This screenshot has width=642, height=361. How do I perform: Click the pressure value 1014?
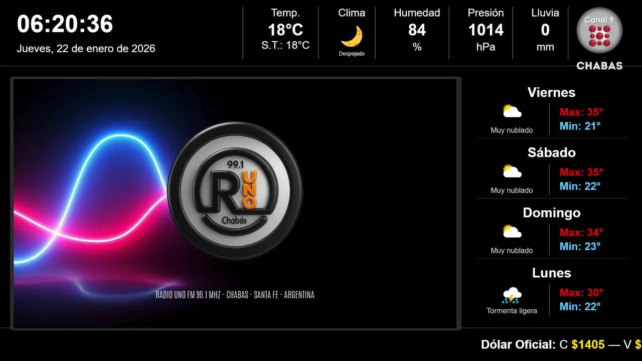[486, 30]
